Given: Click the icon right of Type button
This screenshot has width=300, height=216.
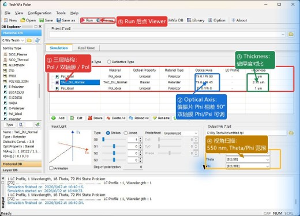Looking at the screenshot, I should click(x=21, y=125).
